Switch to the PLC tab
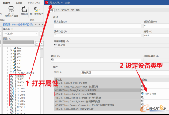 pyautogui.click(x=57, y=10)
